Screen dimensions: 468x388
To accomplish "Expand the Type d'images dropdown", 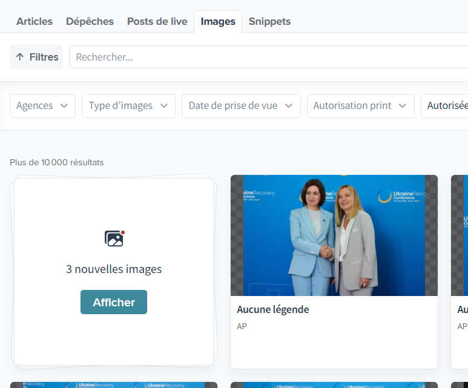I will [x=128, y=106].
